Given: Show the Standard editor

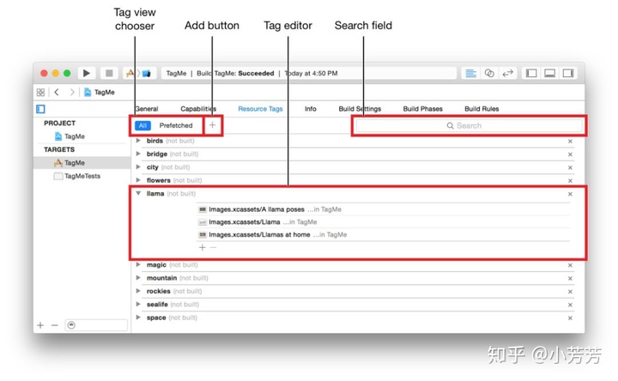Looking at the screenshot, I should tap(470, 73).
